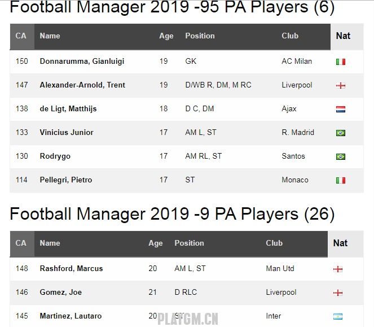Click the Football Manager 2019 -95 PA heading

coord(172,7)
